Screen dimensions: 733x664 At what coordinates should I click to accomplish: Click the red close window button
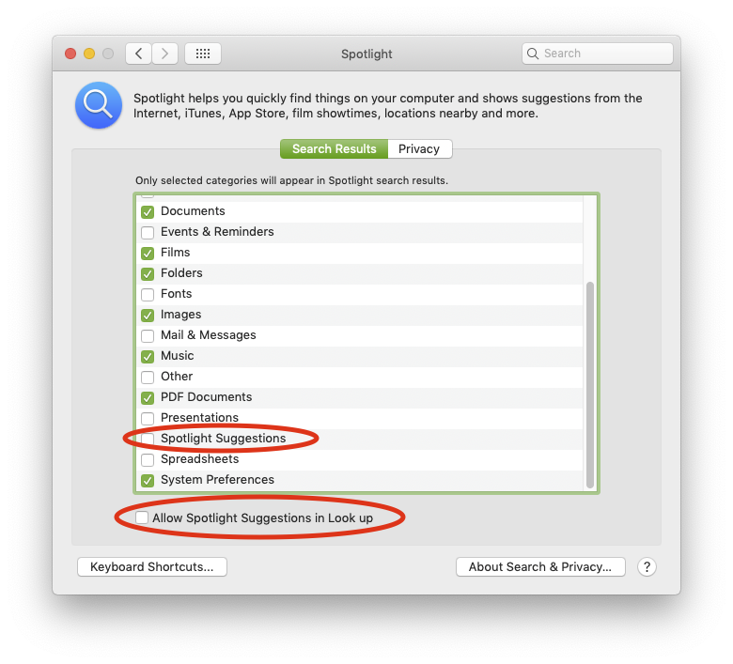pyautogui.click(x=70, y=54)
